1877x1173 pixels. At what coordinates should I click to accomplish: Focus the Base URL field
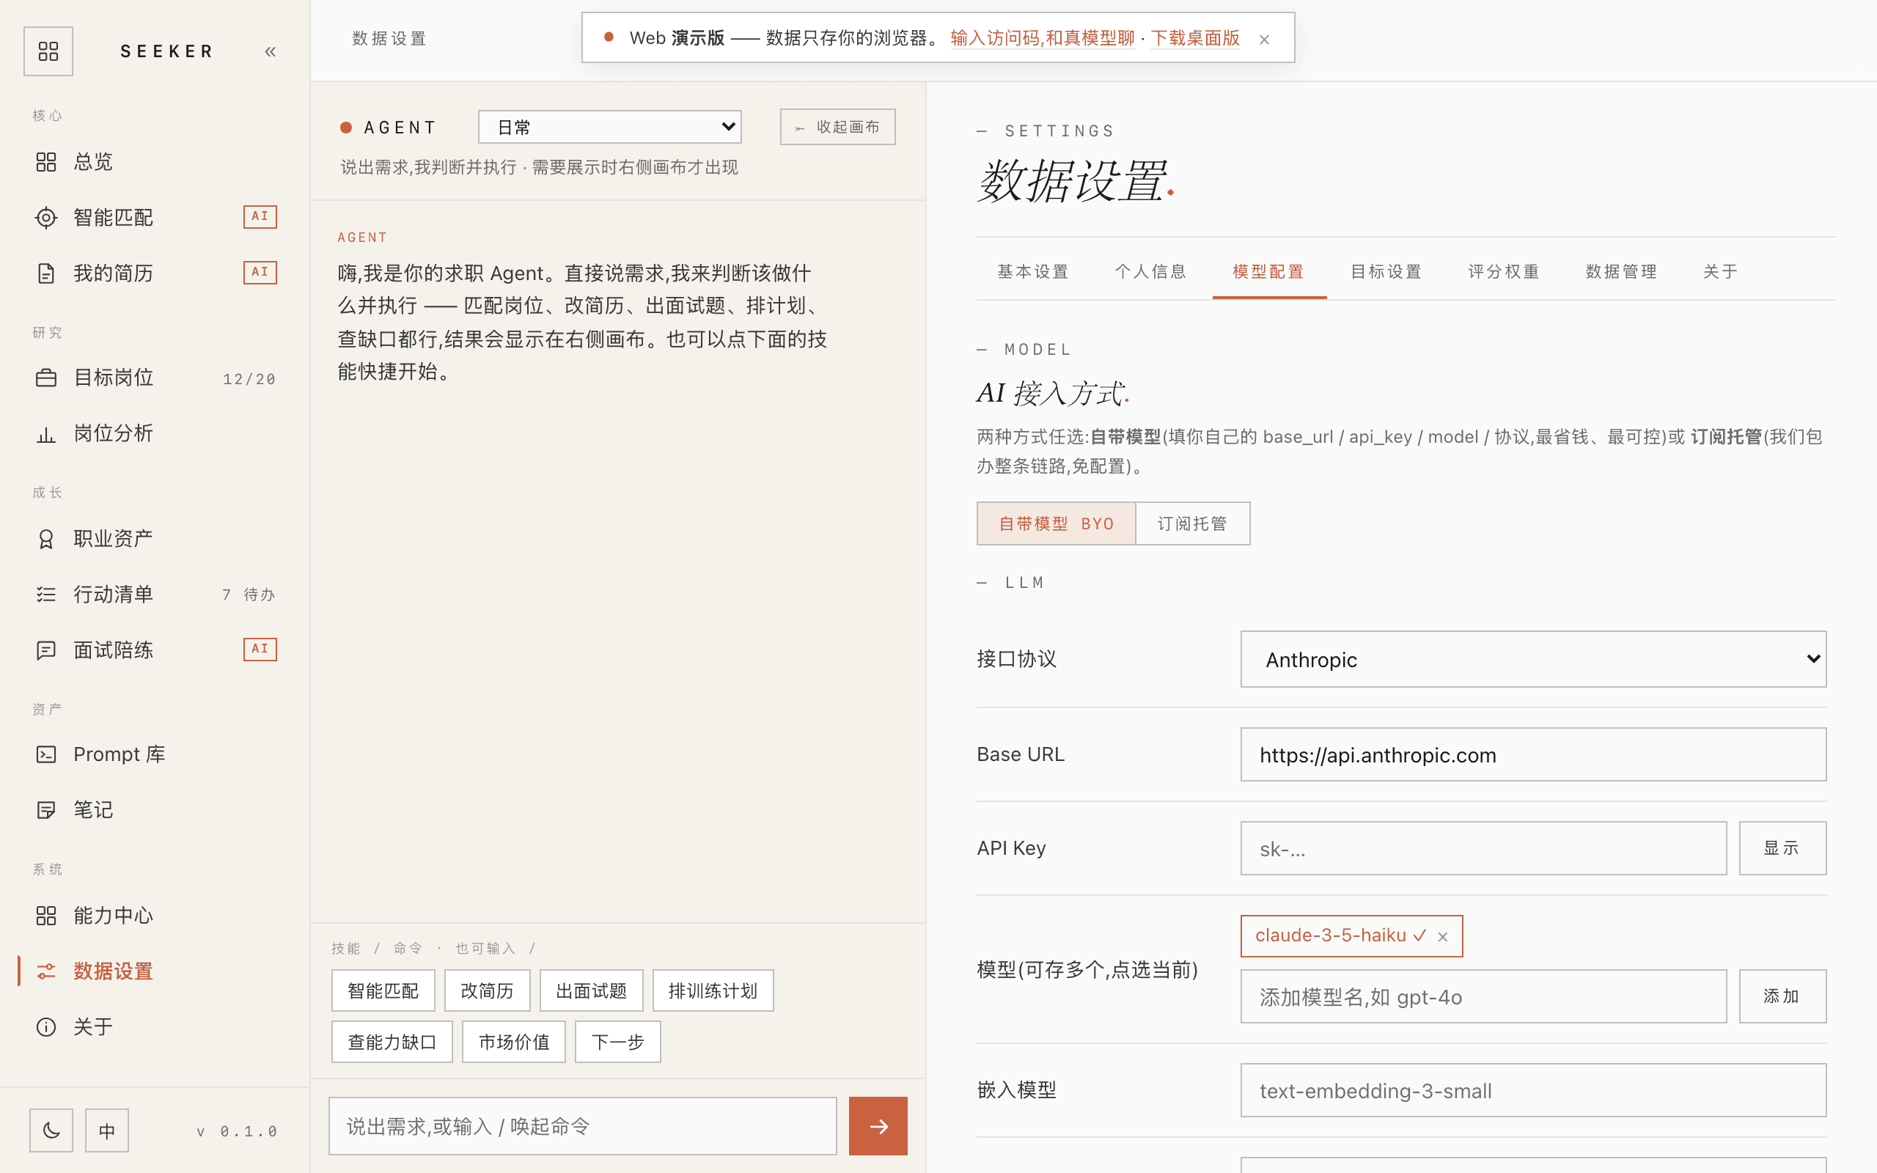click(1533, 754)
